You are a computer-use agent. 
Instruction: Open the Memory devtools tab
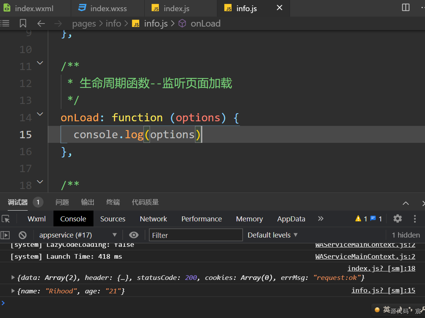coord(249,219)
